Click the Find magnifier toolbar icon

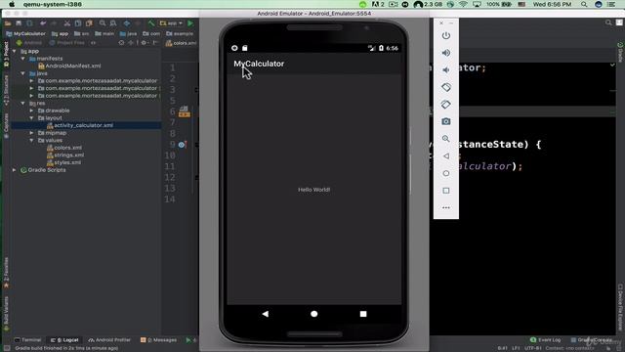click(103, 23)
